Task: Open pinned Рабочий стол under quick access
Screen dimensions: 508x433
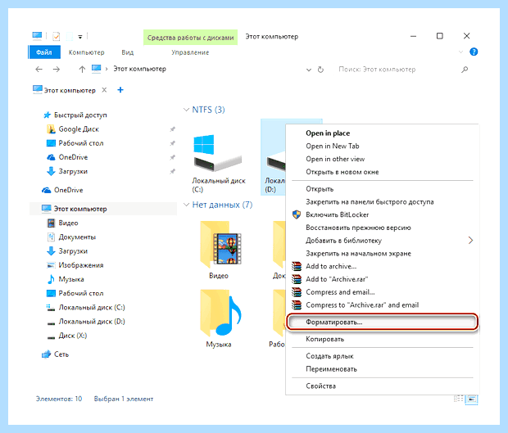Action: (75, 143)
